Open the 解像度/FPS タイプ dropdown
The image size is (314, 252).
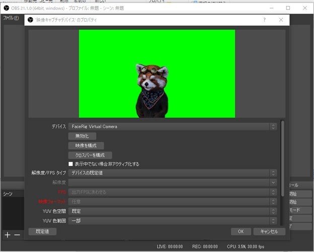click(173, 173)
